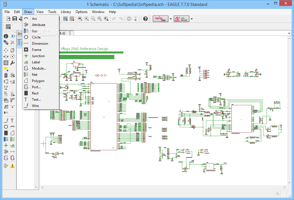Select the Attribute tool in left toolbar

(x=6, y=151)
